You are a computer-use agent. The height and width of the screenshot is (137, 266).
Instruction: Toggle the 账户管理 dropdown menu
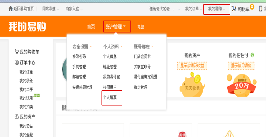(117, 26)
